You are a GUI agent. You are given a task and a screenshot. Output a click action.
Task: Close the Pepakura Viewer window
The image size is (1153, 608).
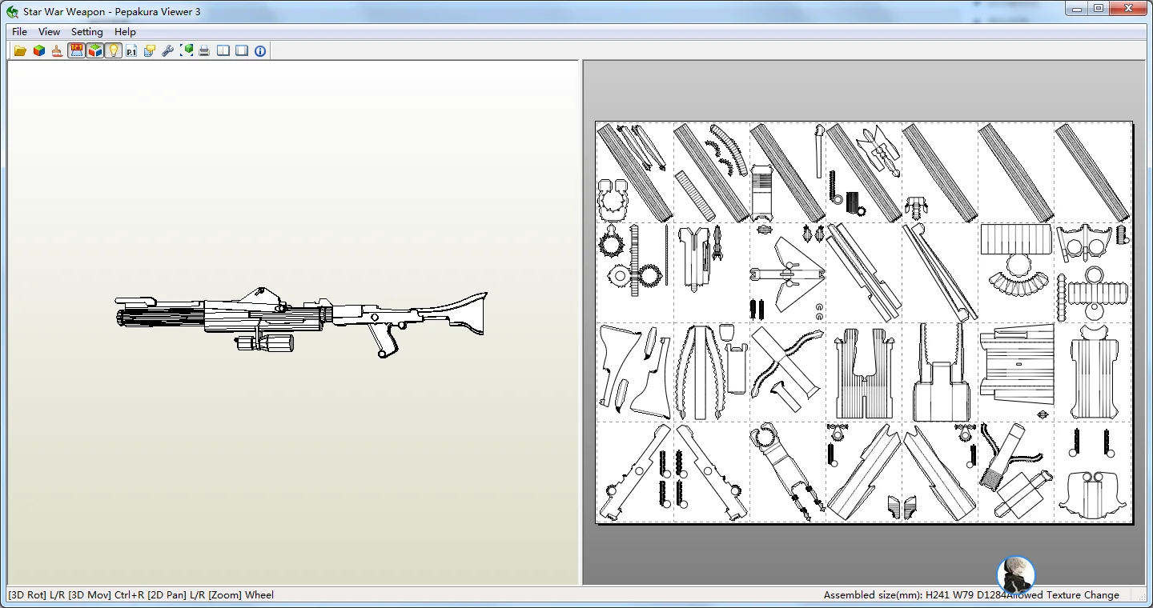point(1128,9)
